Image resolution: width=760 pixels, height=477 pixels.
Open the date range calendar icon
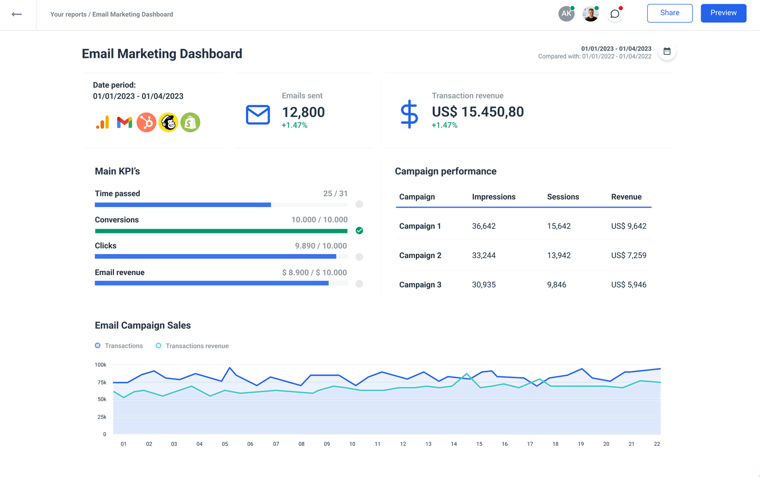tap(667, 51)
